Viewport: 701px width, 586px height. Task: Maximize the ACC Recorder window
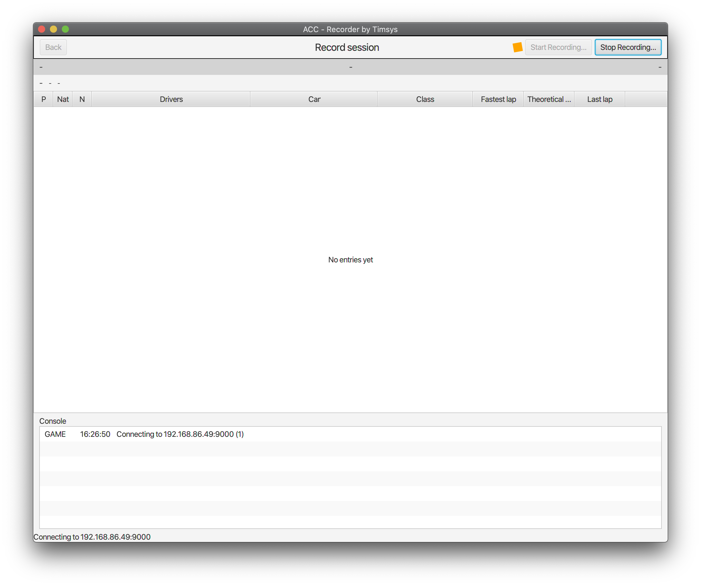coord(65,29)
